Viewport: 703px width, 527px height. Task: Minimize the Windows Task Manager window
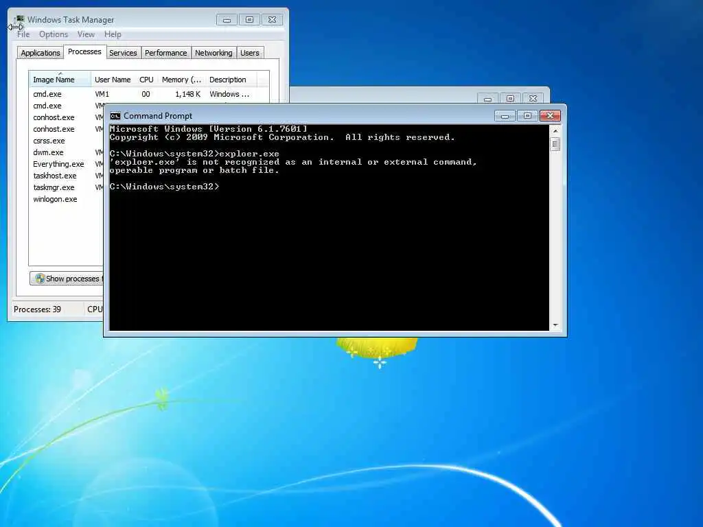[x=227, y=20]
